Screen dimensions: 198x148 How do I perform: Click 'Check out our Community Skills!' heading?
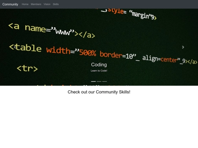point(99,92)
